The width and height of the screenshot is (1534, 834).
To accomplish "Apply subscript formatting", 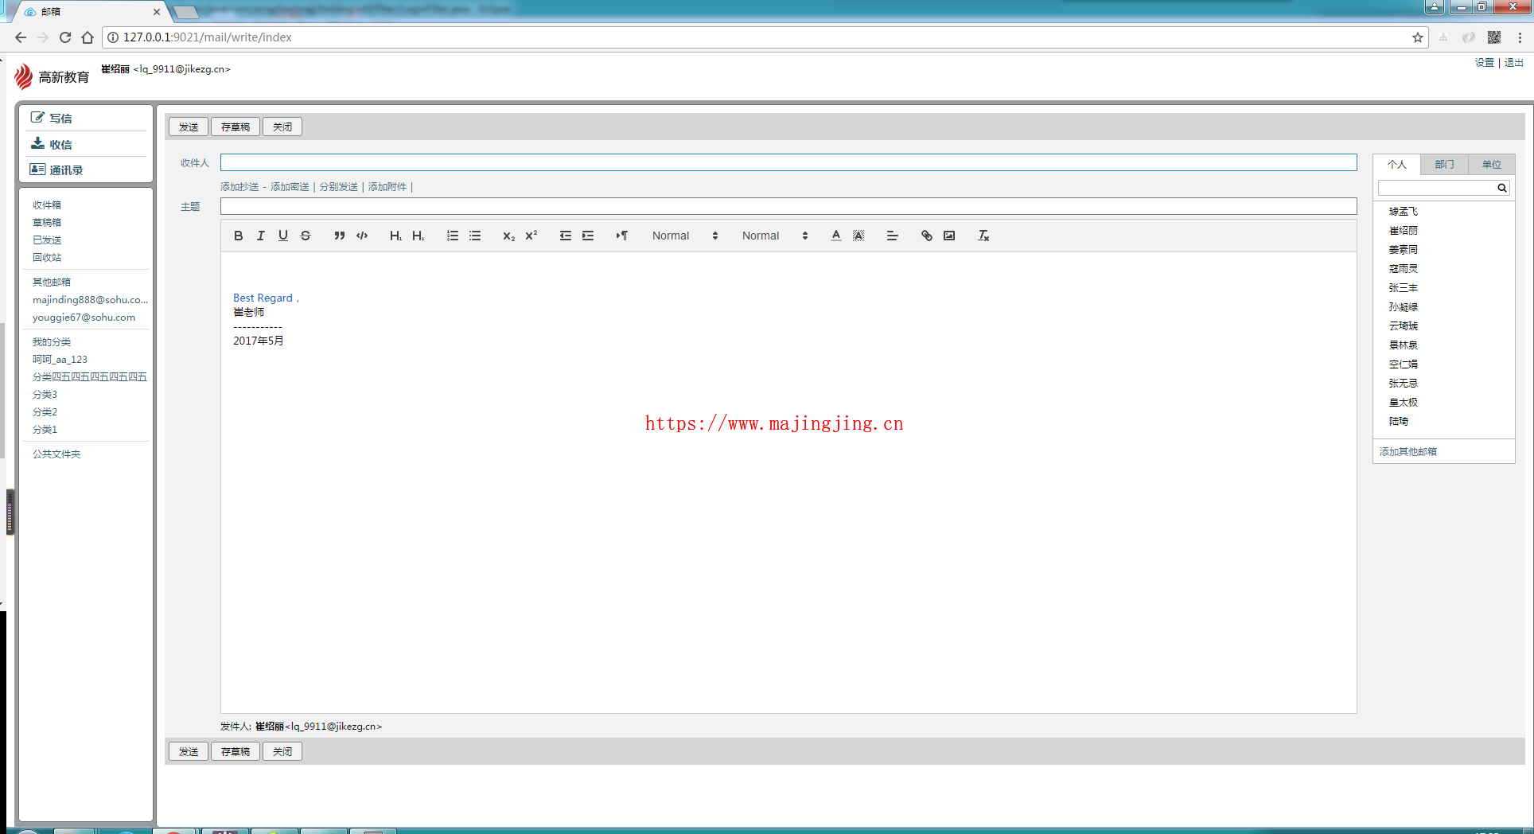I will [x=509, y=236].
